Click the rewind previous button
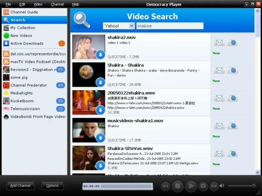Image resolution: width=262 pixels, height=196 pixels. click(x=165, y=186)
